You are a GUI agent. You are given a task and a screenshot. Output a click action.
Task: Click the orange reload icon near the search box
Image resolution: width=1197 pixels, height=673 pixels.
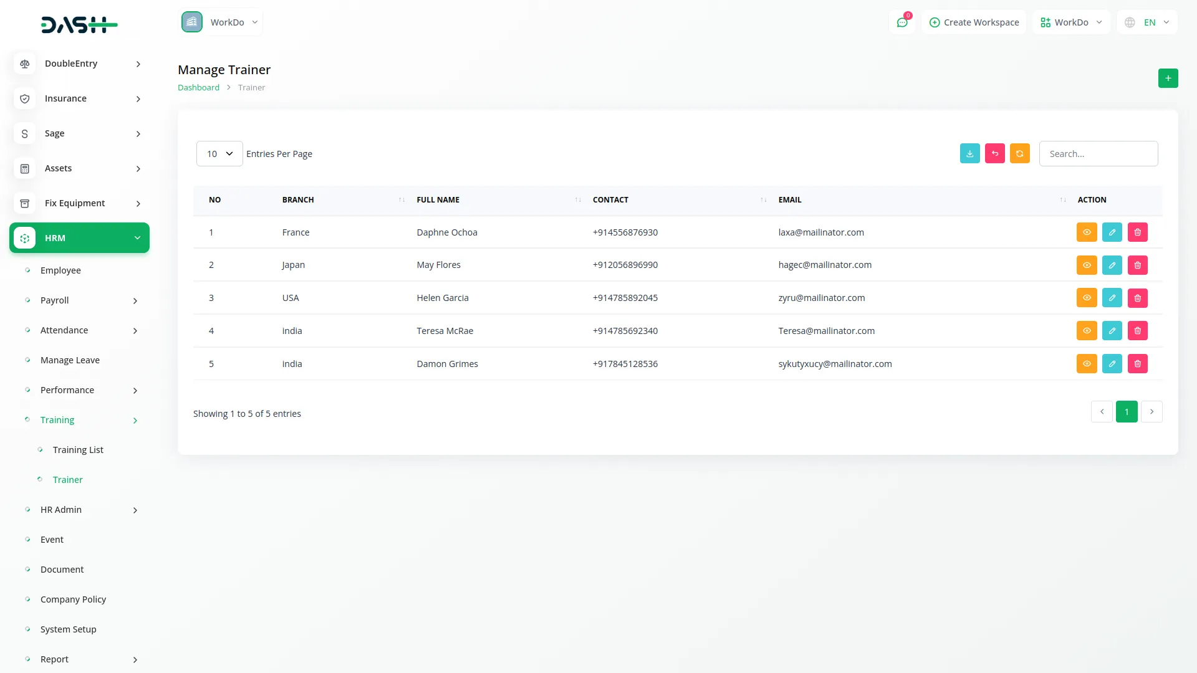[1019, 154]
